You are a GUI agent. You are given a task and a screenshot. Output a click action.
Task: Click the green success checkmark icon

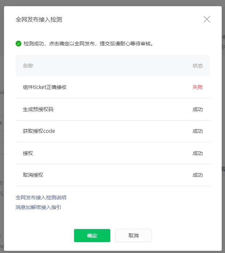19,44
